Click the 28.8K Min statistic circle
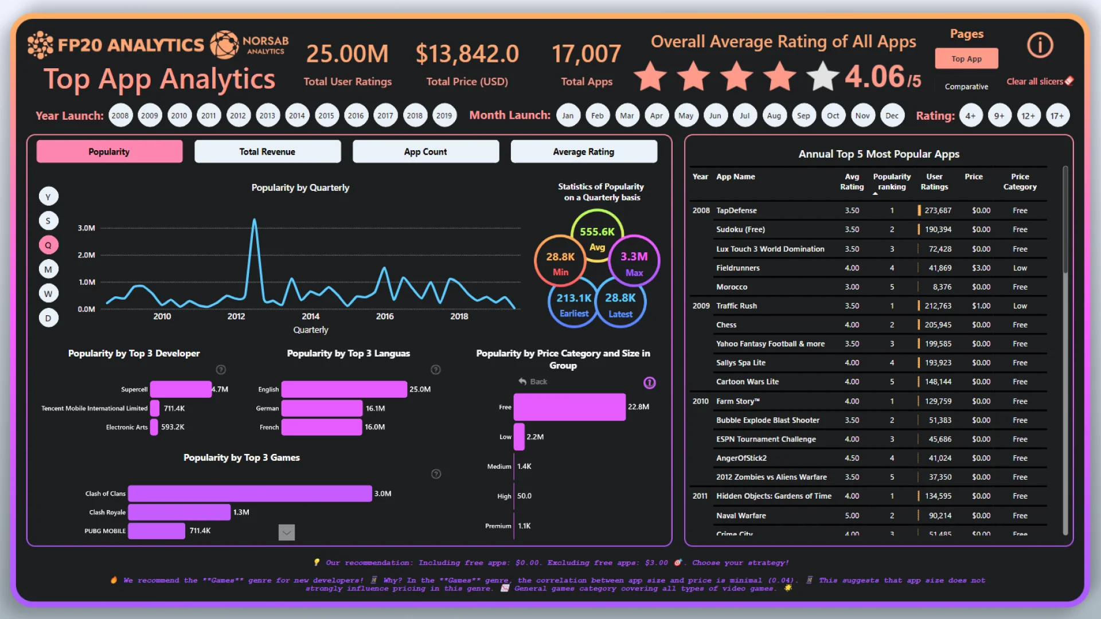This screenshot has height=619, width=1101. click(560, 261)
